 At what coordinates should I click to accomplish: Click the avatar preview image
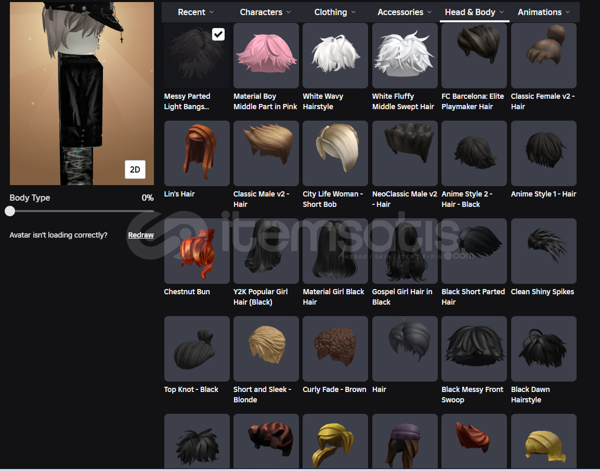(82, 94)
